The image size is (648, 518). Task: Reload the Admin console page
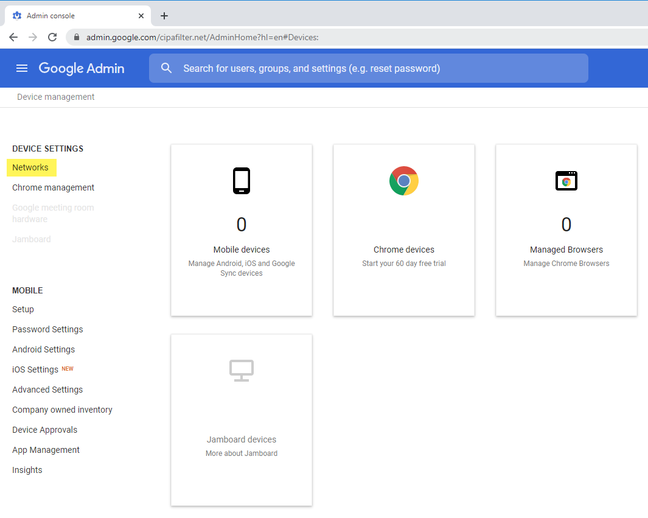click(52, 37)
